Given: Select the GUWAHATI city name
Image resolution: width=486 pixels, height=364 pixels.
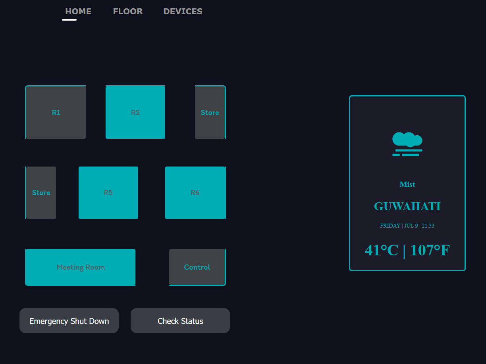Looking at the screenshot, I should coord(407,206).
